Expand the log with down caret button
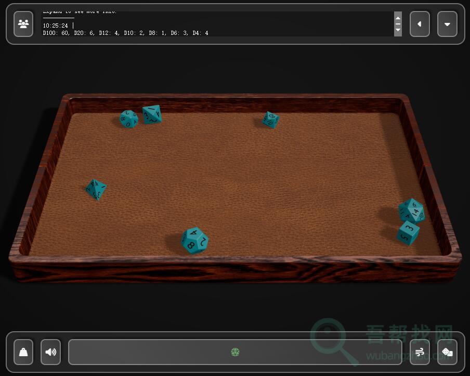Viewport: 470px width, 376px height. [447, 24]
